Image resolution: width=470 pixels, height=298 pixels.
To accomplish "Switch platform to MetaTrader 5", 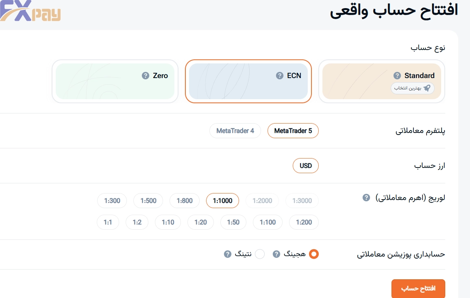I will point(293,131).
